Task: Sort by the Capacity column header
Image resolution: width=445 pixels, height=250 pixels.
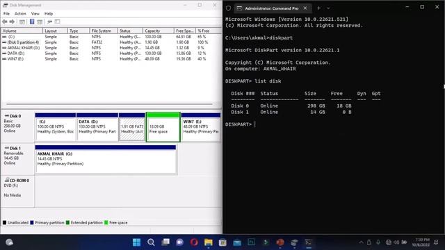Action: [159, 31]
